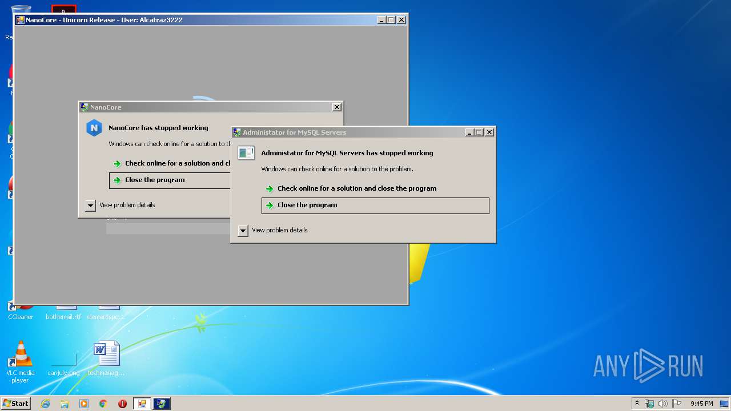Viewport: 731px width, 411px height.
Task: Click the NanoCore N logo icon
Action: pos(94,128)
